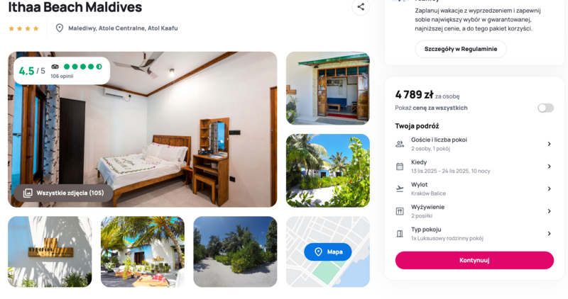The width and height of the screenshot is (568, 299).
Task: Open the Ithaa wooden sign photo thumbnail
Action: [50, 252]
